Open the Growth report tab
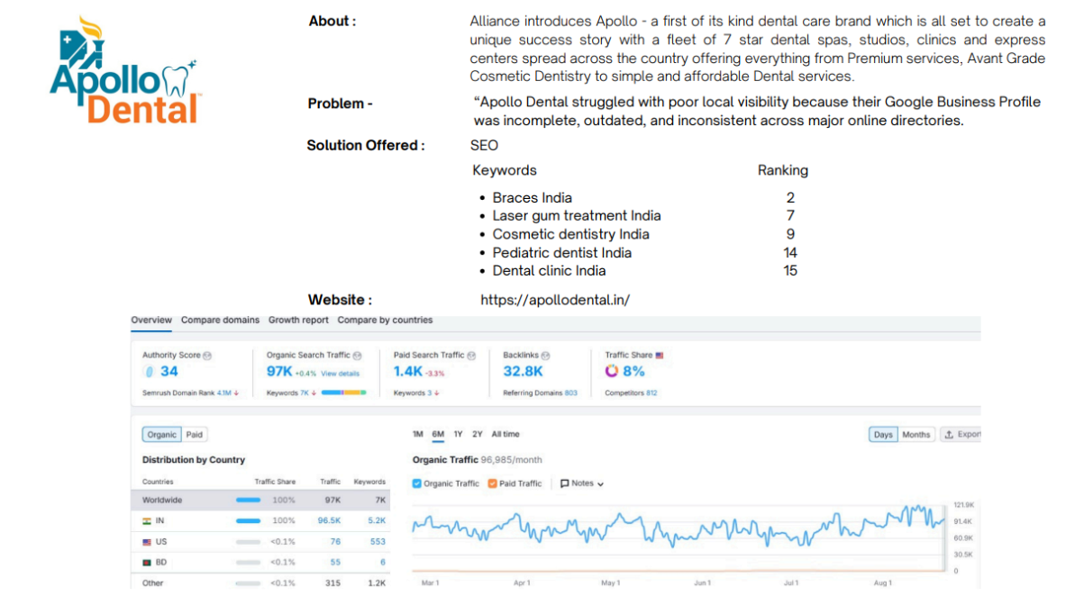Viewport: 1075px width, 605px height. click(x=298, y=320)
